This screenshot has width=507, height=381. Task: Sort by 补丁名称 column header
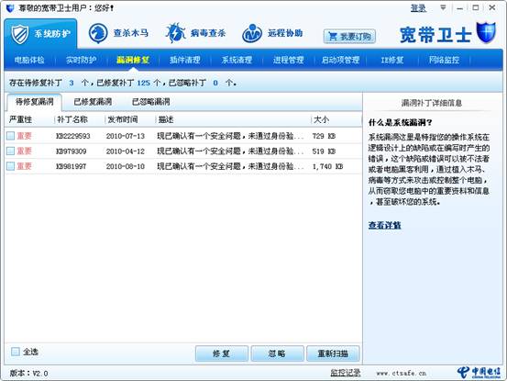click(x=72, y=119)
